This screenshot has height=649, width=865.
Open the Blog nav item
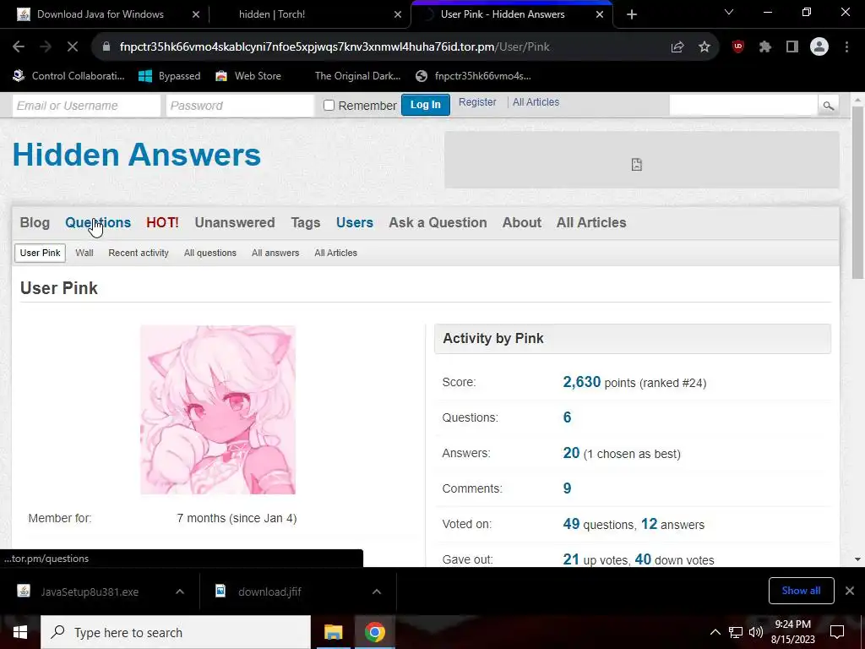pos(35,222)
